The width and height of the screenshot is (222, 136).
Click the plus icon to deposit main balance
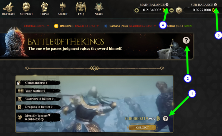[137, 10]
